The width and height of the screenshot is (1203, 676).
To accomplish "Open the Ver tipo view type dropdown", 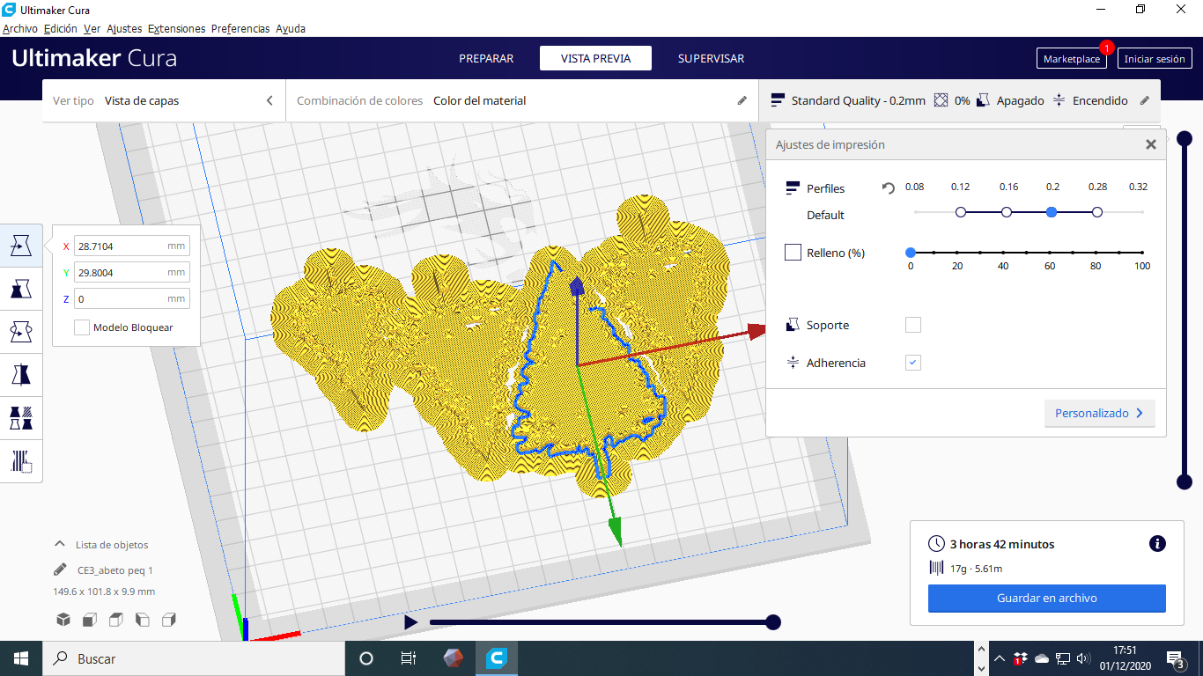I will point(164,100).
